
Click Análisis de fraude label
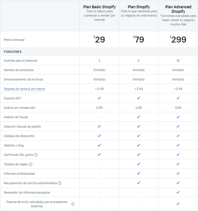pos(16,117)
